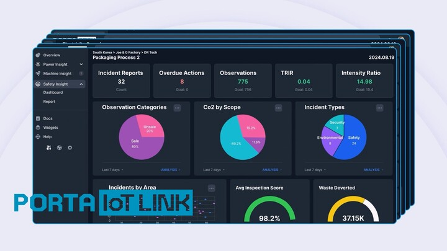
Task: Open Last 7 days dropdown under Incident Types
Action: point(315,170)
